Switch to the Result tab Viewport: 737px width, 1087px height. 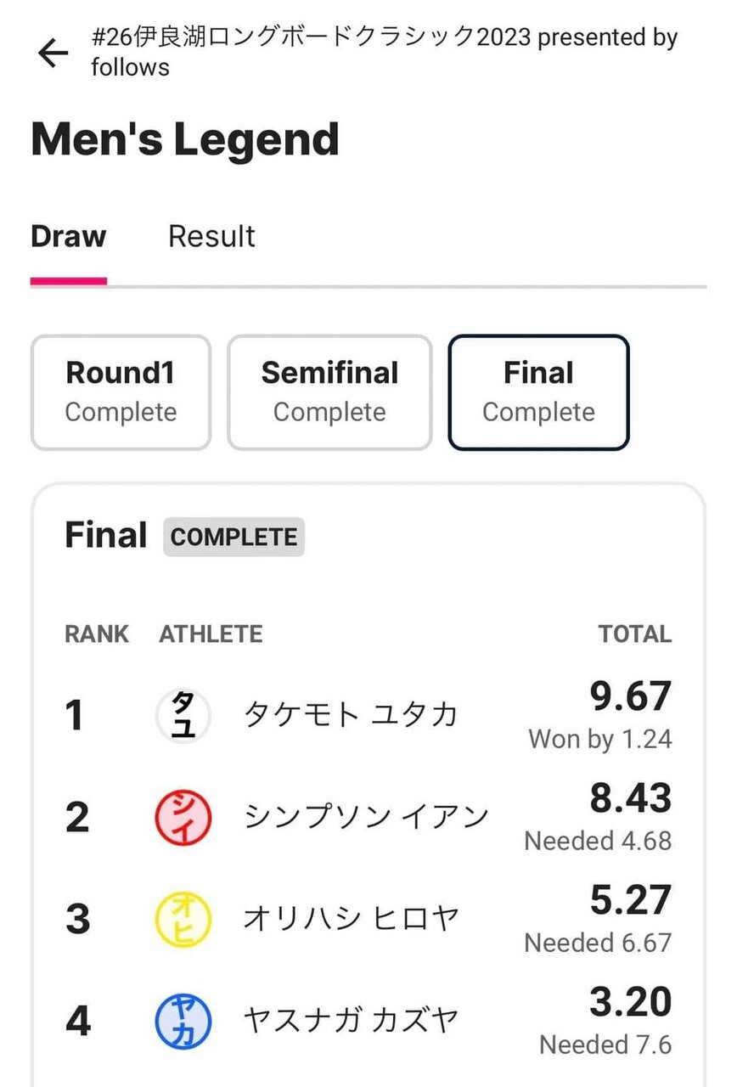[x=211, y=236]
